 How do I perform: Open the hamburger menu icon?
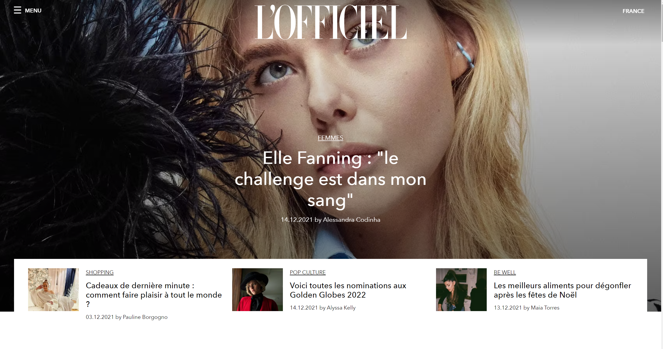(17, 10)
